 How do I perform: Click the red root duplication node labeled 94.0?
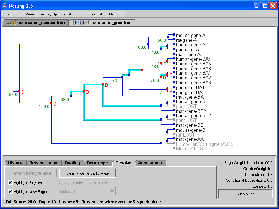point(19,92)
